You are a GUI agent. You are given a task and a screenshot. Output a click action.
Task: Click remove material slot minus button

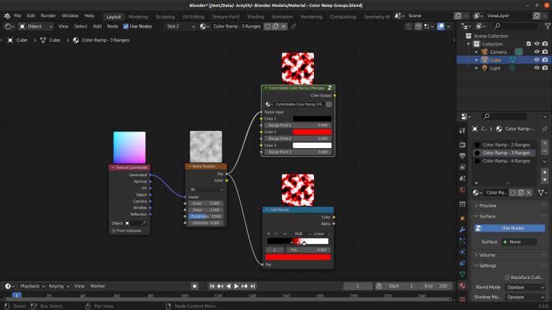pyautogui.click(x=544, y=151)
